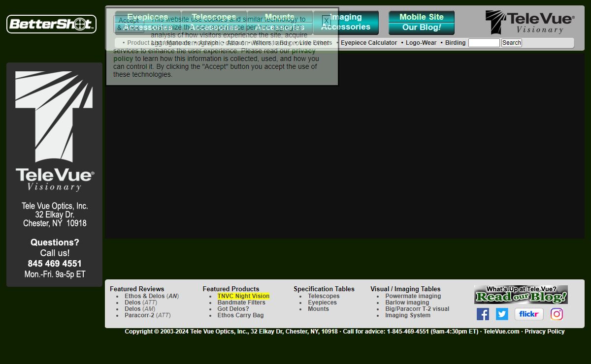
Task: Open the Delos (ATT) review
Action: point(141,303)
